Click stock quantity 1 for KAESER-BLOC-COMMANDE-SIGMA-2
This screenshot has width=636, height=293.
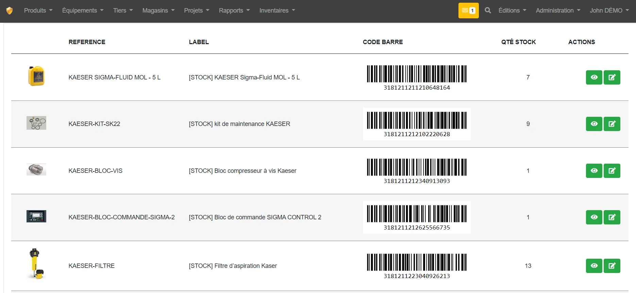coord(528,217)
